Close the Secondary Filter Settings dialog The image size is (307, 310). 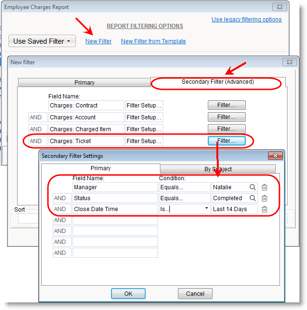coord(275,156)
